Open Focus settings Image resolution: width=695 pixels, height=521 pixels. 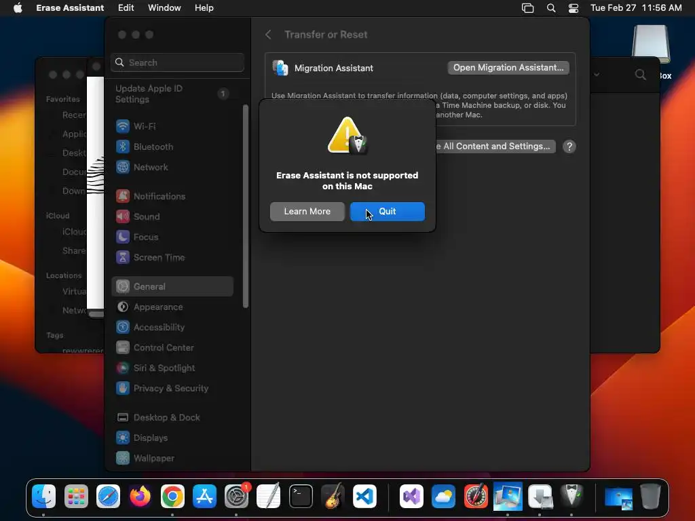coord(172,237)
